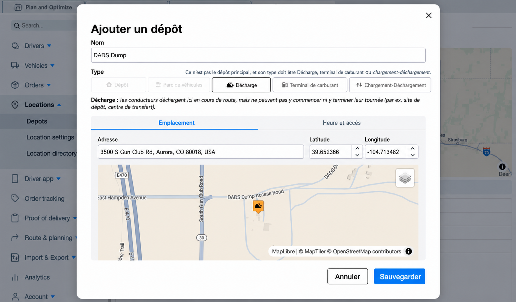Click the sidebar search magnifier icon
Image resolution: width=516 pixels, height=302 pixels.
[x=17, y=25]
